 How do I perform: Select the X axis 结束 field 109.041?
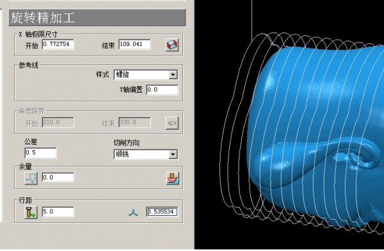click(x=134, y=44)
